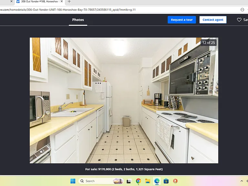Open the Windows Start menu
The width and height of the screenshot is (248, 186).
click(73, 181)
